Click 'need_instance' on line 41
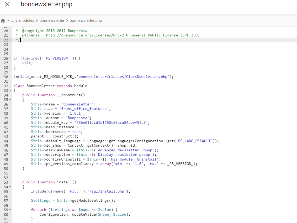Viewport: 297px width, 223px height. pyautogui.click(x=60, y=127)
